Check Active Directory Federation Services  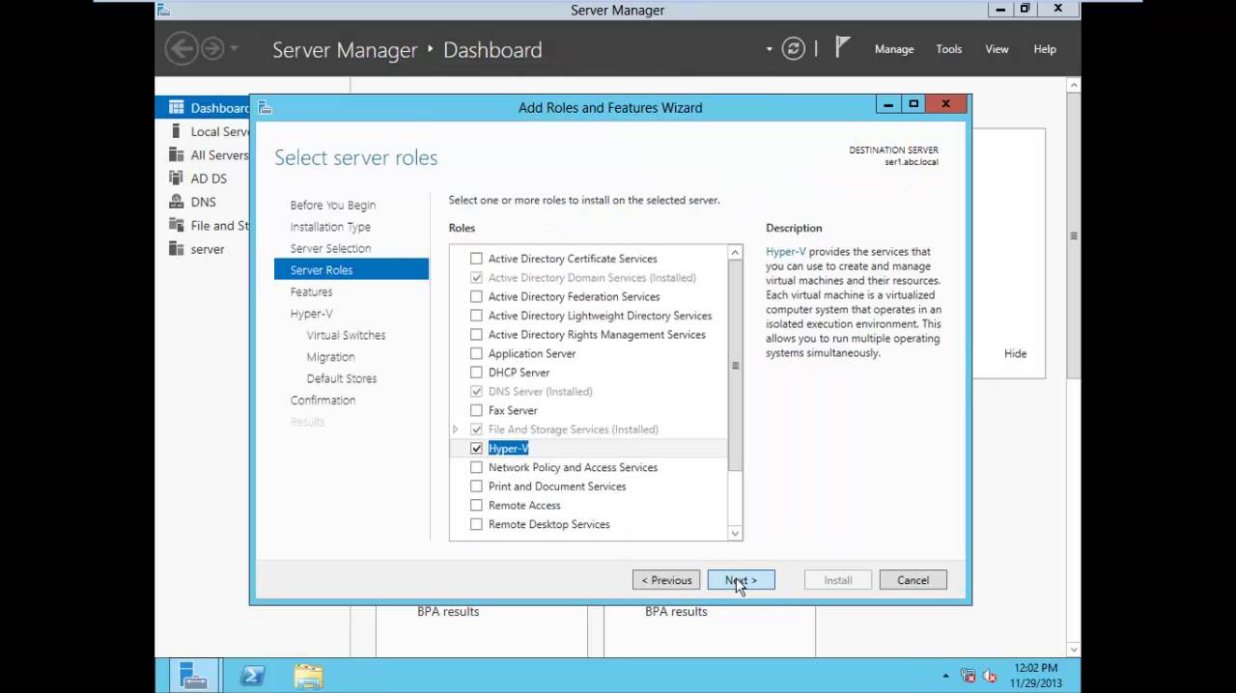(476, 296)
